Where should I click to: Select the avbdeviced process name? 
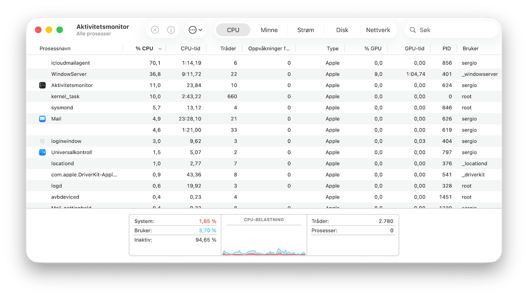(x=65, y=197)
